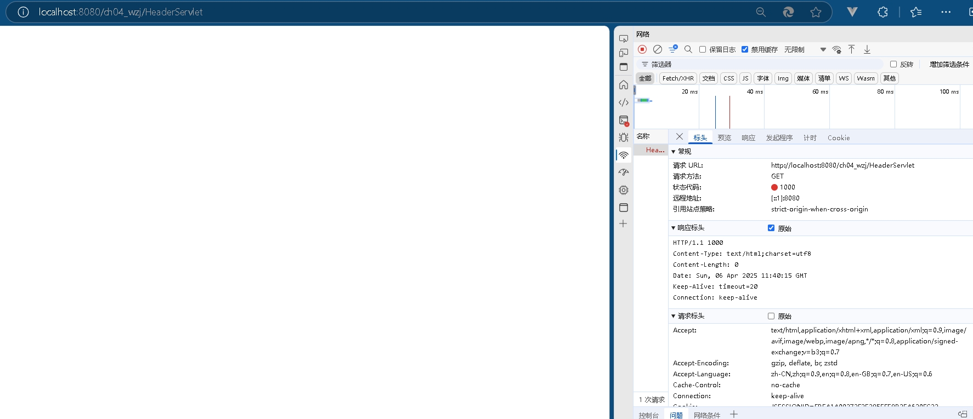The width and height of the screenshot is (973, 419).
Task: Clear the network log
Action: (658, 49)
